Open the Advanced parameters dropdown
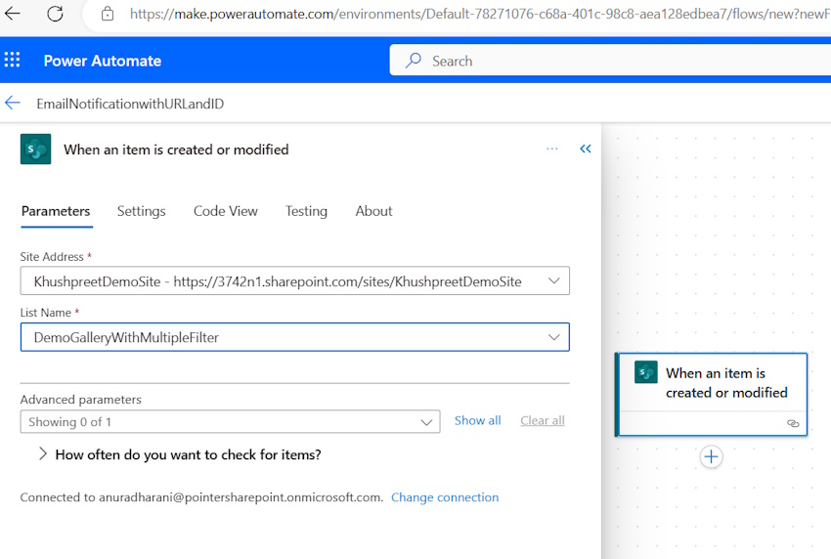 pyautogui.click(x=230, y=422)
